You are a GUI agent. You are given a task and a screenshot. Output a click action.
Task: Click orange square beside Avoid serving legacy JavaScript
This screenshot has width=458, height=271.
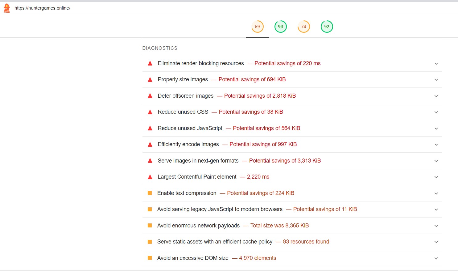150,209
